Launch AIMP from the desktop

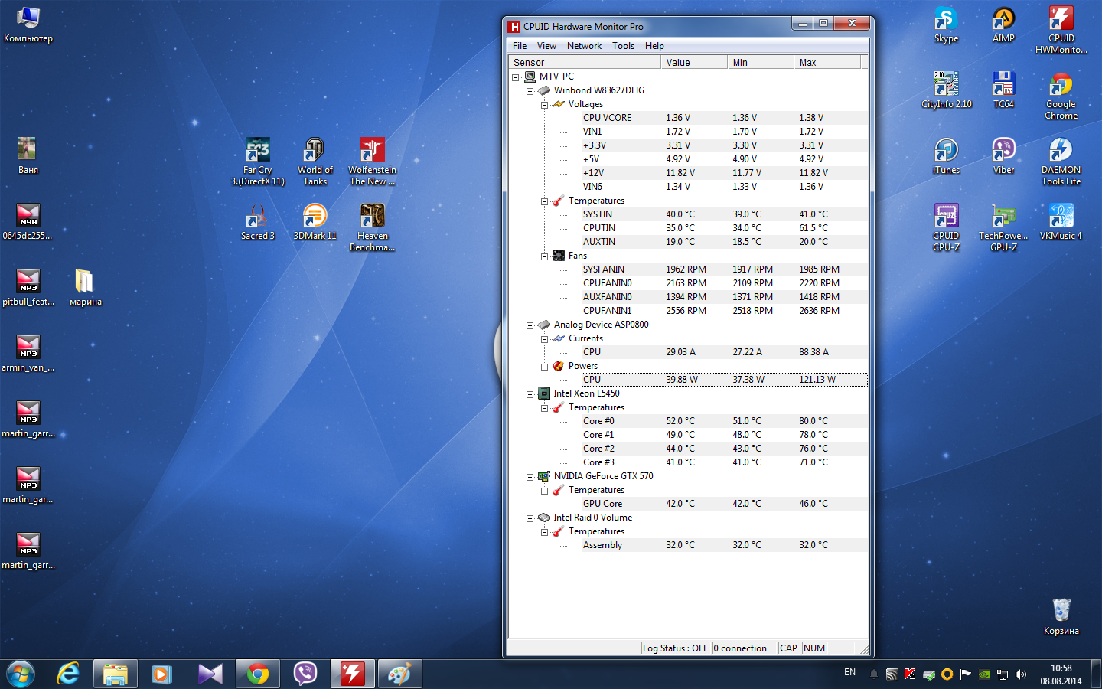[x=1003, y=24]
